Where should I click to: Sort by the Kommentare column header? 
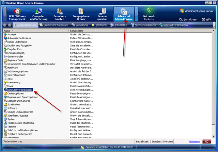(x=82, y=31)
